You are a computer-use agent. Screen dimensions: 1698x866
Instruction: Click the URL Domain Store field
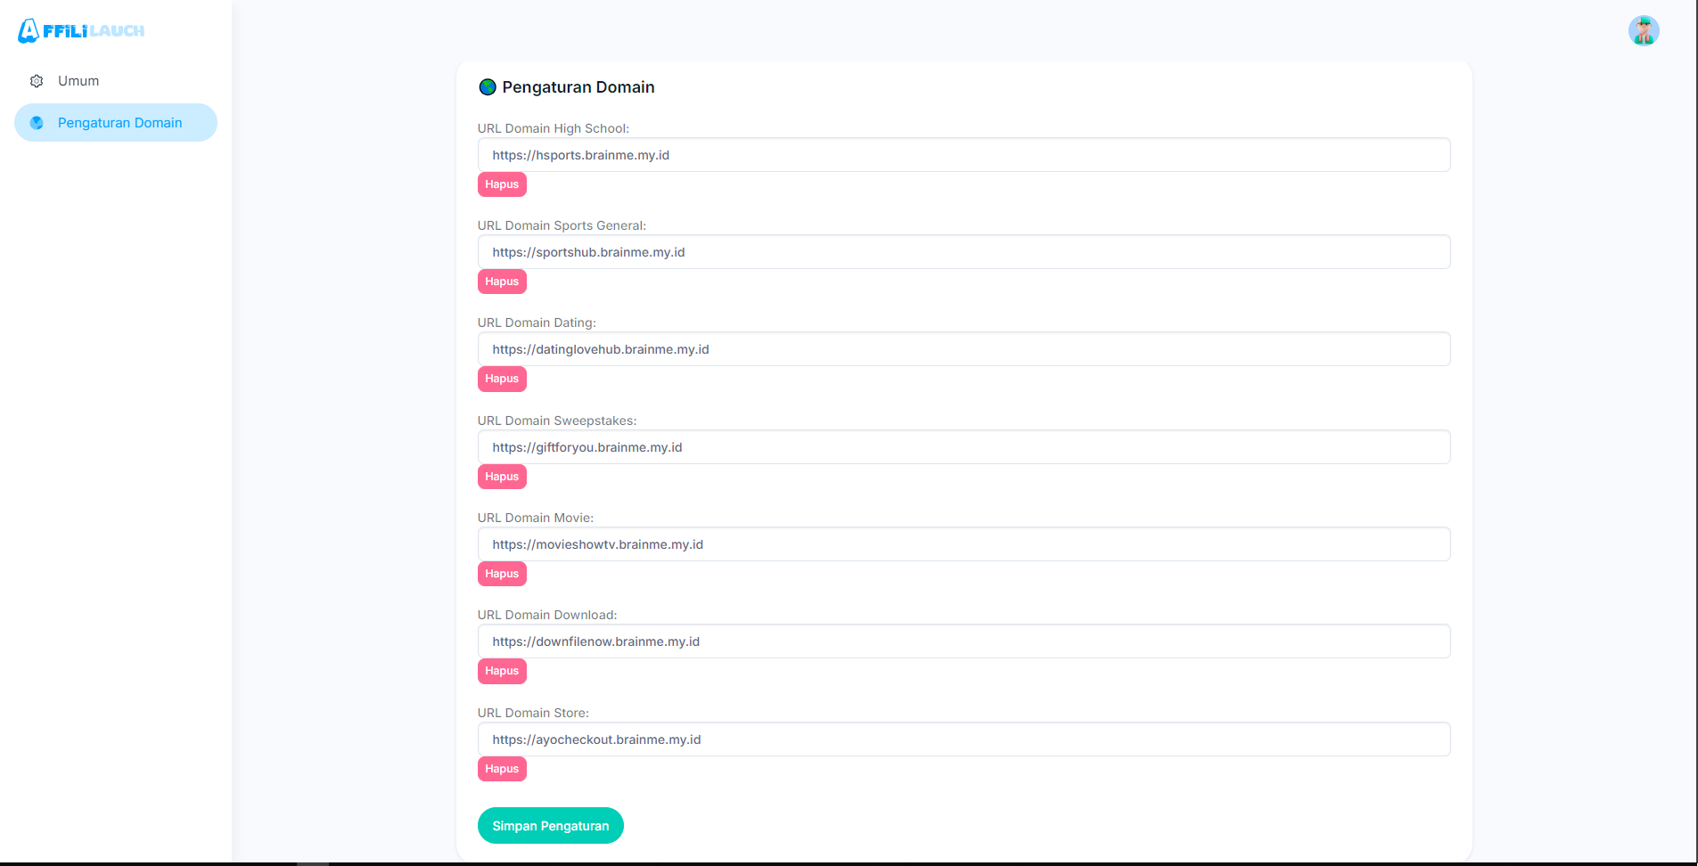click(x=964, y=739)
